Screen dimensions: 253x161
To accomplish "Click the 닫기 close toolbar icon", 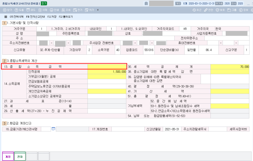I will [x=7, y=10].
